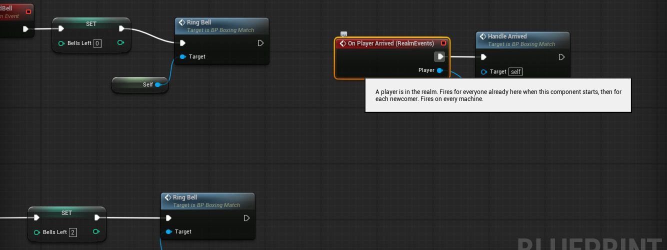Image resolution: width=667 pixels, height=250 pixels.
Task: Click the Handle Arrived Target pin
Action: coord(483,71)
